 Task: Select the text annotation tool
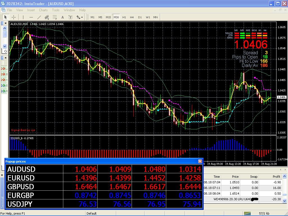pos(62,17)
